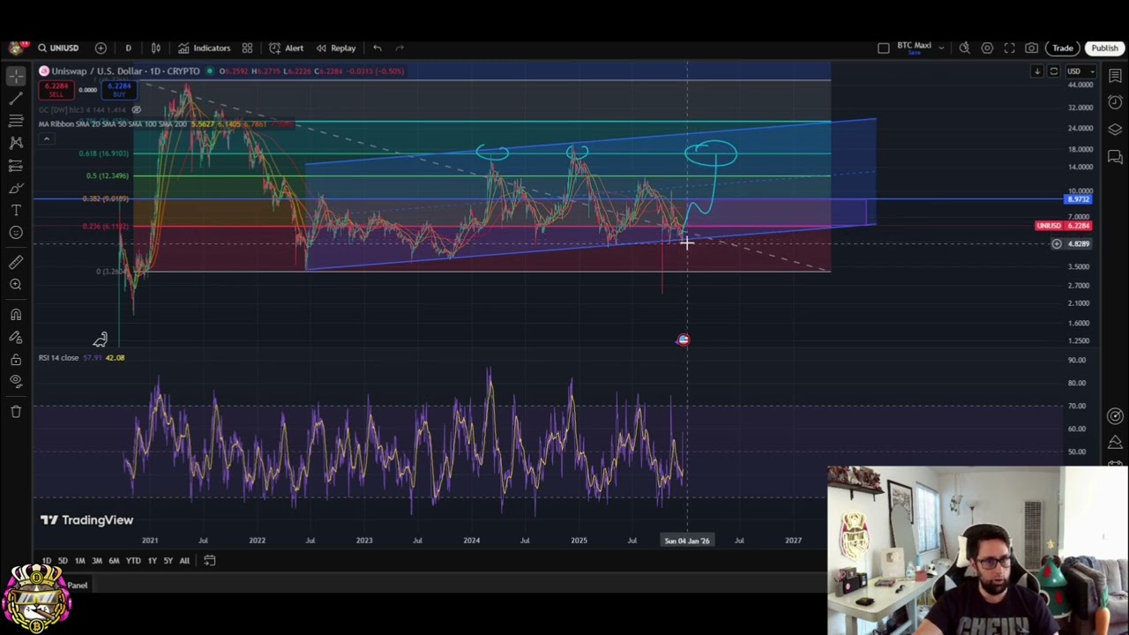Select the 5D range tab
Viewport: 1129px width, 635px height.
[63, 561]
